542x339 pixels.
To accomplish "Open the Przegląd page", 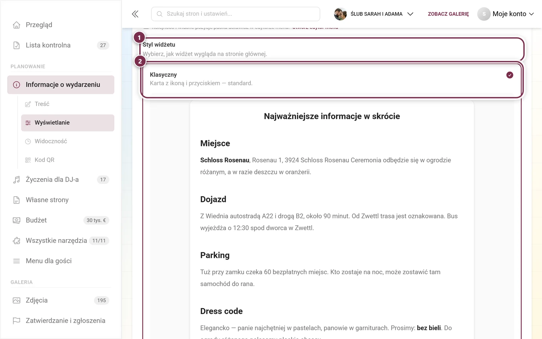I will point(61,25).
